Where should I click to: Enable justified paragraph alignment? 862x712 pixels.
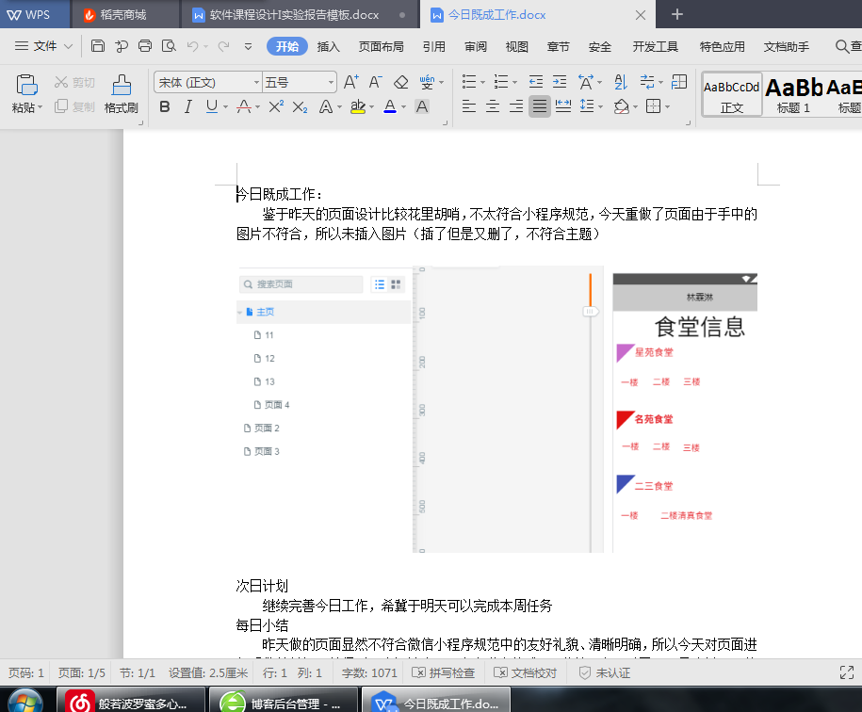pyautogui.click(x=539, y=106)
